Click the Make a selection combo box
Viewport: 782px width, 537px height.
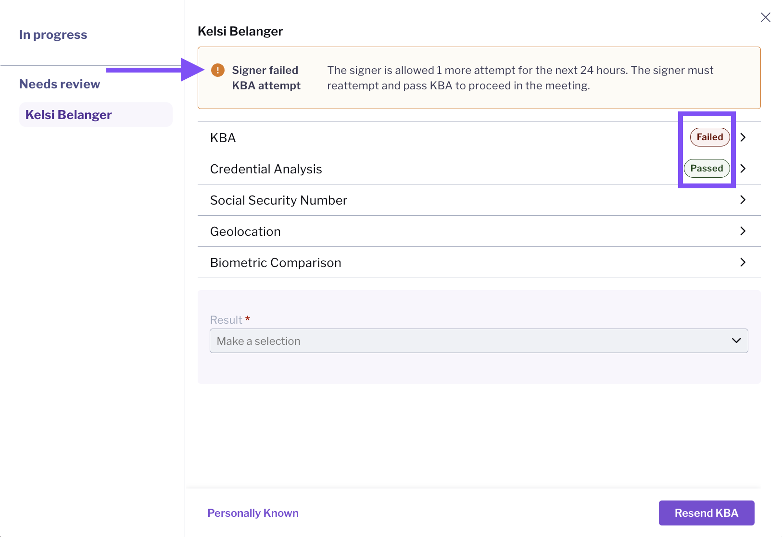[479, 341]
